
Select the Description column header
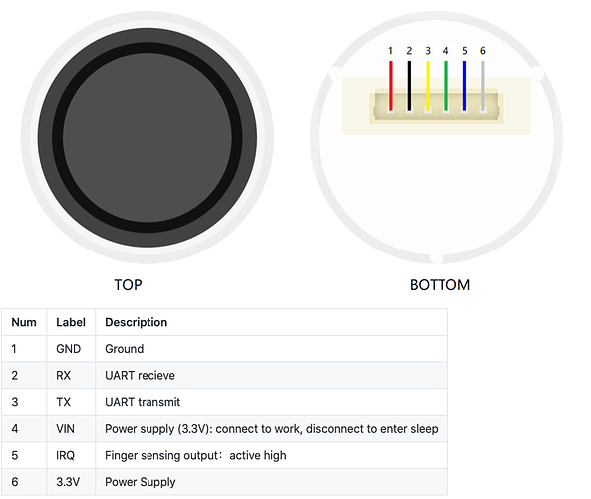point(137,322)
